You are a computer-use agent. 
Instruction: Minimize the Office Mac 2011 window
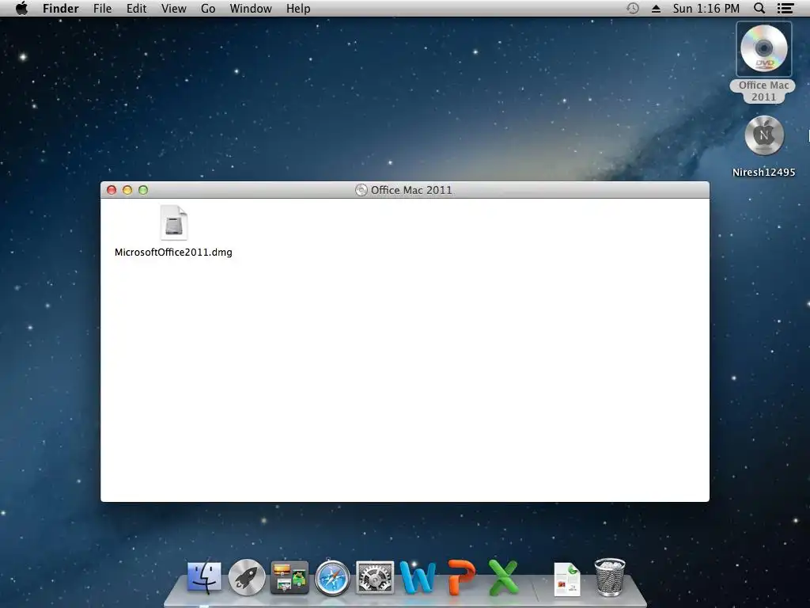pos(127,190)
